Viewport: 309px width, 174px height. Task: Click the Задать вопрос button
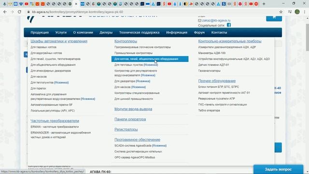click(x=278, y=170)
